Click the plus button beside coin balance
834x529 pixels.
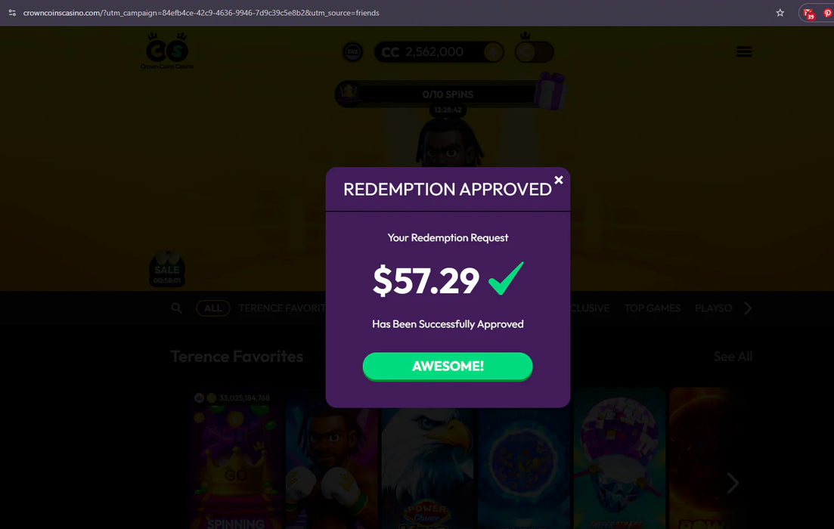click(493, 52)
